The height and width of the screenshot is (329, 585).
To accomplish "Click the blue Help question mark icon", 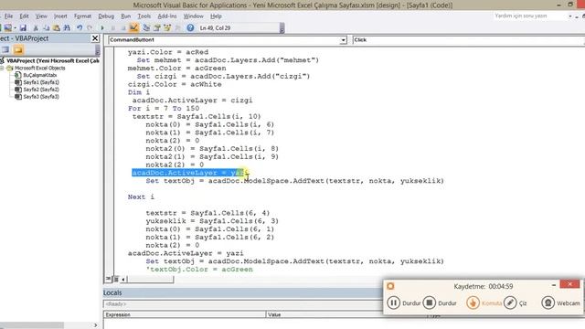I will tap(190, 28).
